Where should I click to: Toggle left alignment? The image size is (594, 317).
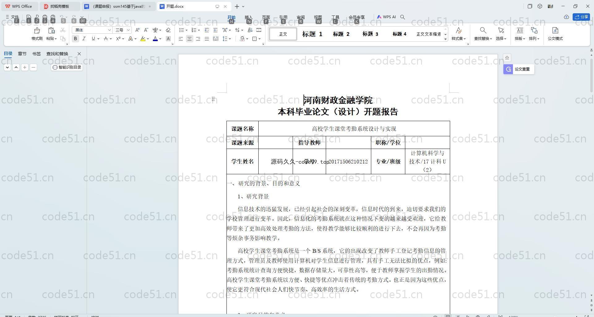click(181, 39)
